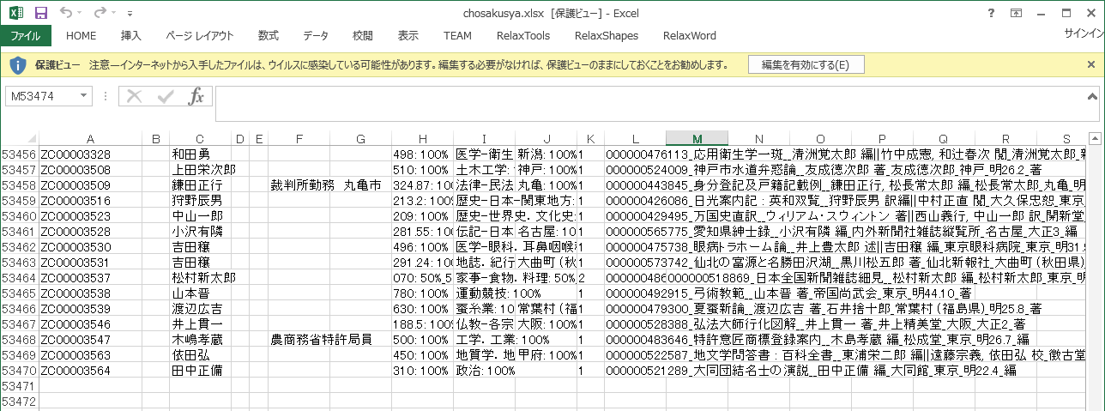
Task: Click the Insert Function fx icon
Action: [x=196, y=96]
